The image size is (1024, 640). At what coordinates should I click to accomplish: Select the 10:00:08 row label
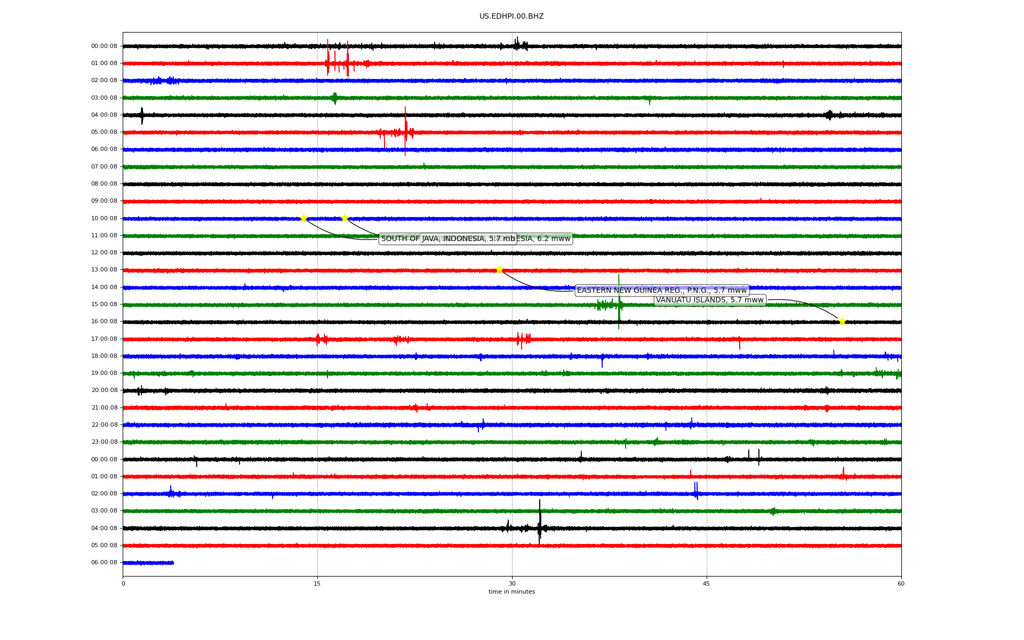click(x=104, y=218)
